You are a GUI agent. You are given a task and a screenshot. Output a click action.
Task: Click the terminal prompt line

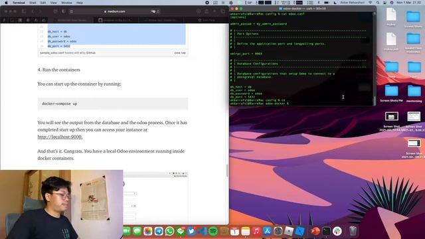click(260, 104)
